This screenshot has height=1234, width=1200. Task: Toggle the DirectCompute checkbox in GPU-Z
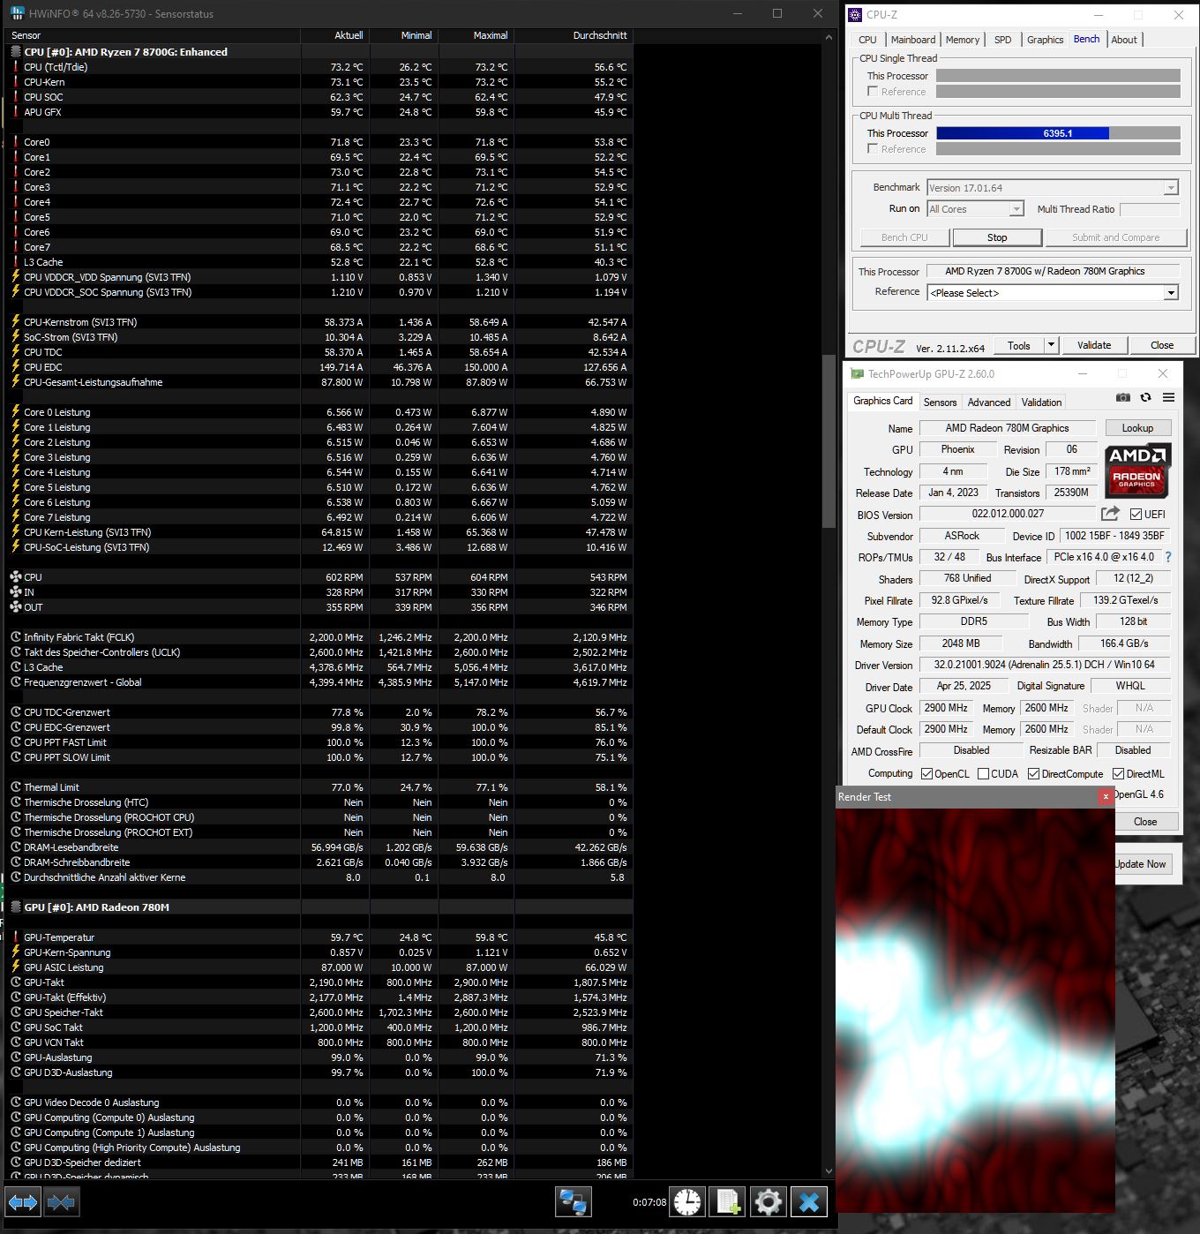click(1033, 774)
